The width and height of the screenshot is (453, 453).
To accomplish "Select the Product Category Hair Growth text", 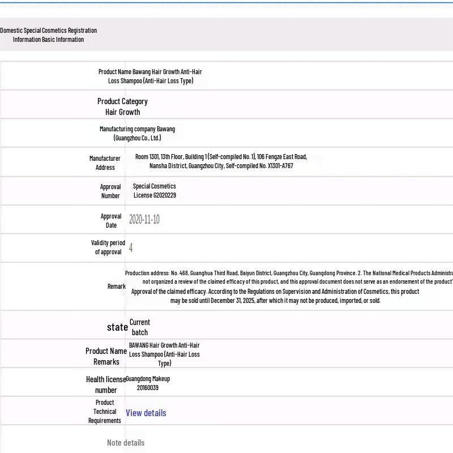I will pyautogui.click(x=122, y=106).
